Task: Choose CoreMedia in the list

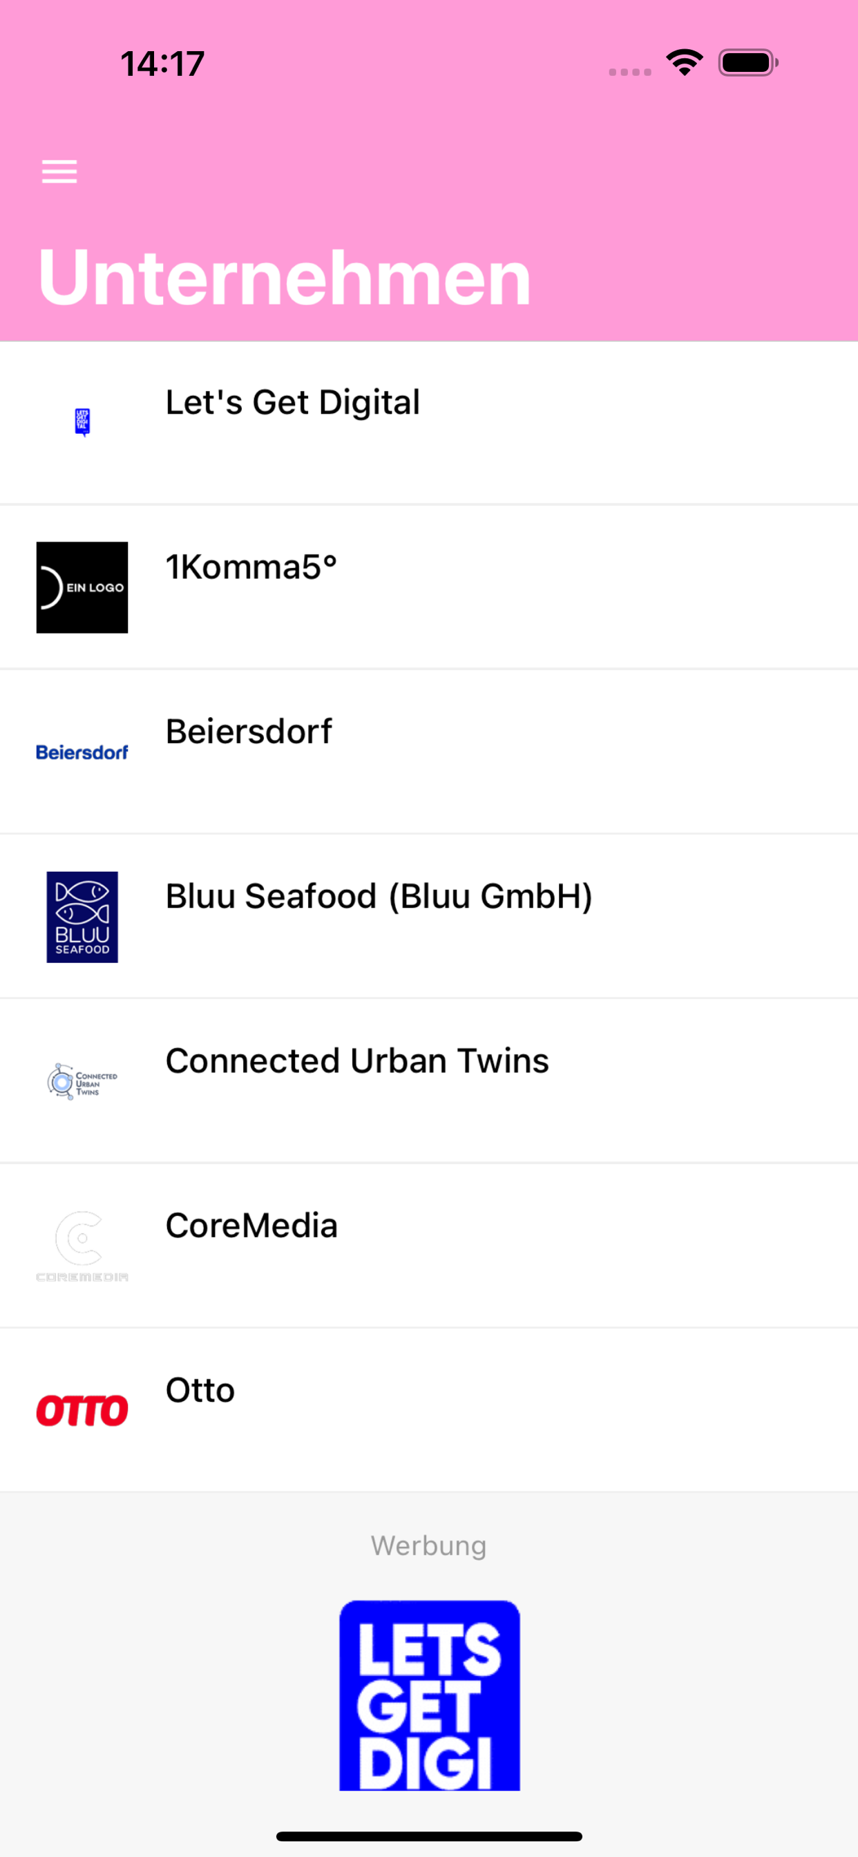Action: [429, 1246]
